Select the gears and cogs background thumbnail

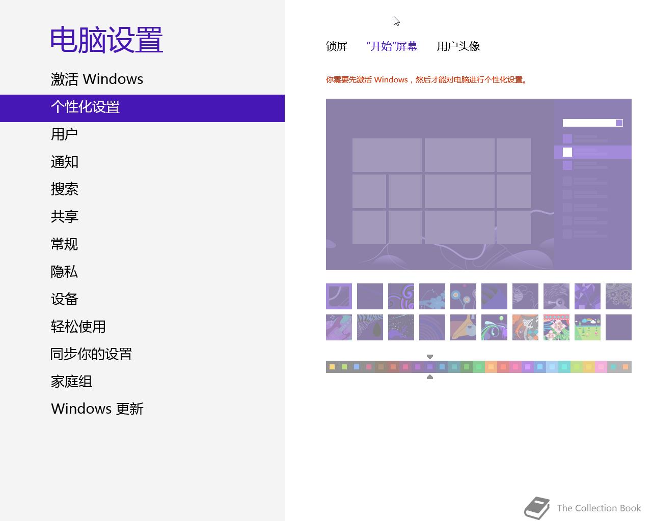tap(618, 296)
